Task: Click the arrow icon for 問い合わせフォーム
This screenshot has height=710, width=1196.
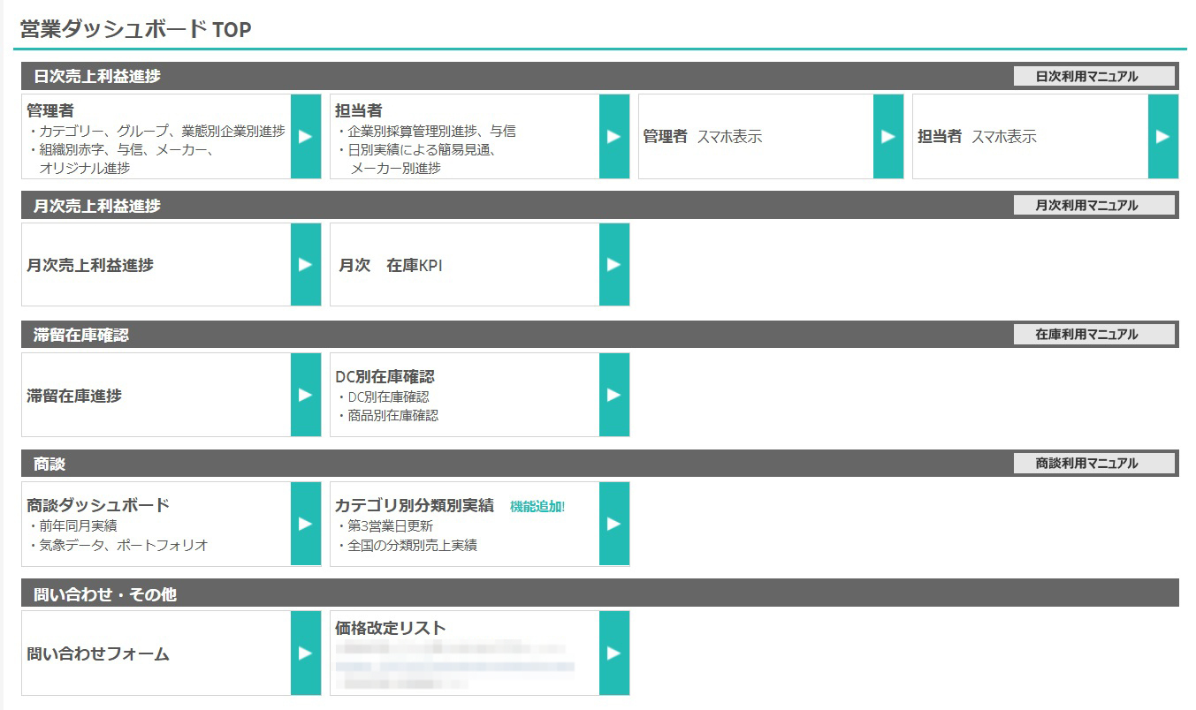Action: (305, 653)
